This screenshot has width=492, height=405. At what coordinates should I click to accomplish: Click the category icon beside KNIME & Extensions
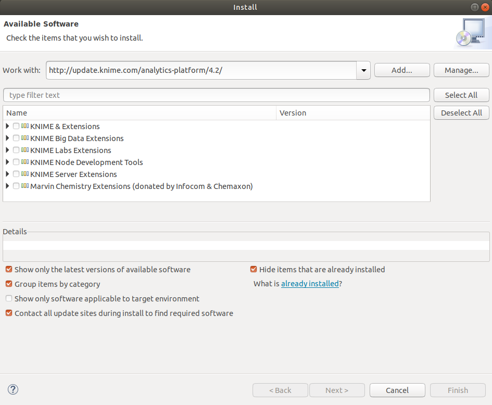25,126
